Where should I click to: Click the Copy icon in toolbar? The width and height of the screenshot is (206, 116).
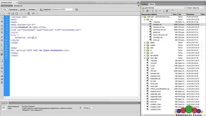[25, 14]
